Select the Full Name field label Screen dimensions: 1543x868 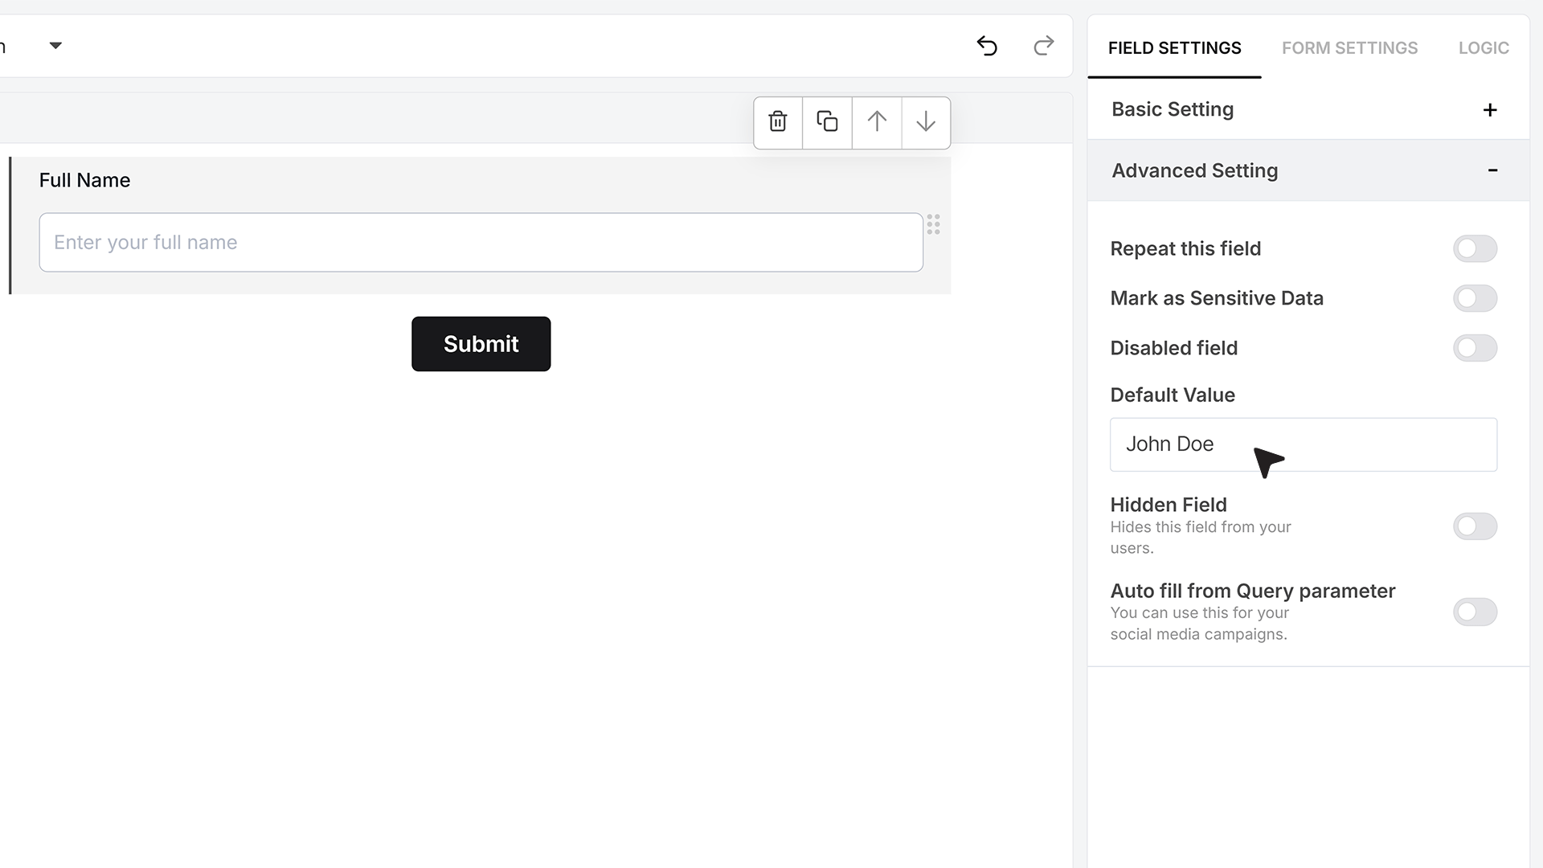coord(84,180)
